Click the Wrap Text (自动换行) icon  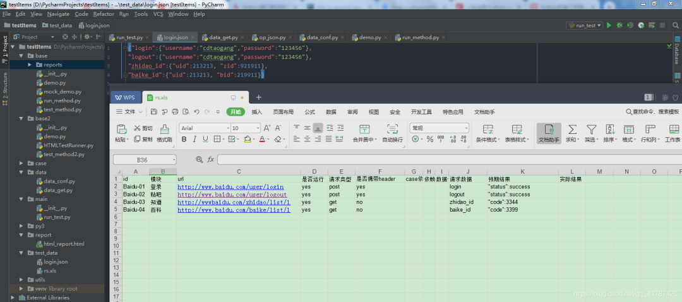coord(392,129)
